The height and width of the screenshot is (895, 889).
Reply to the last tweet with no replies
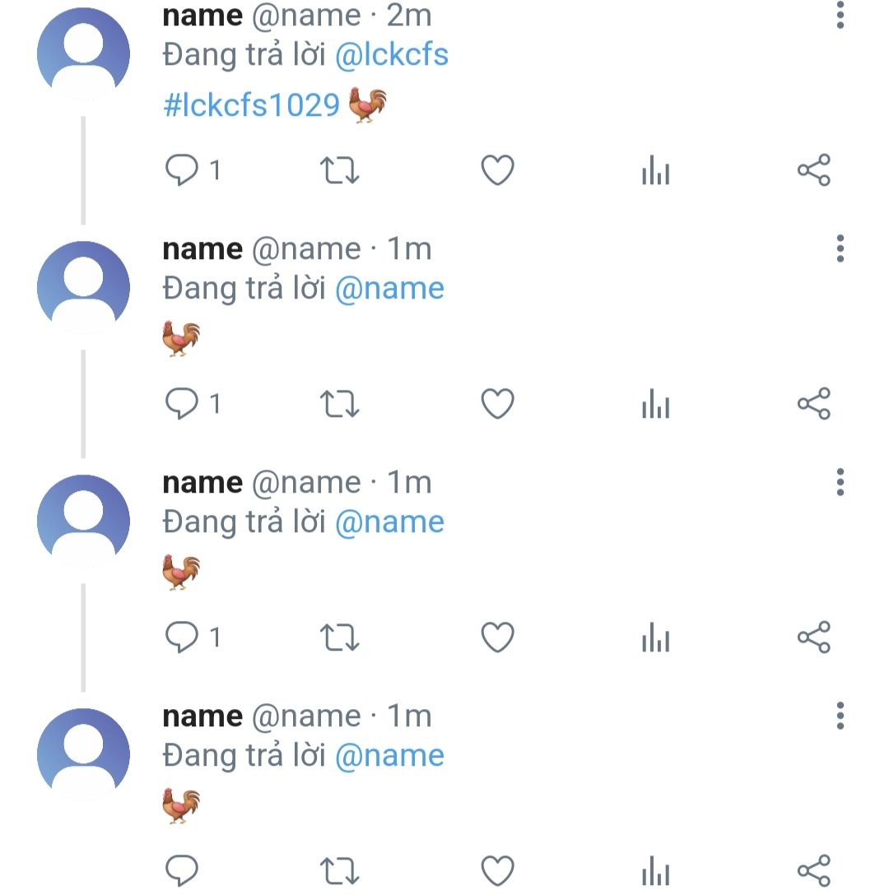click(x=182, y=870)
